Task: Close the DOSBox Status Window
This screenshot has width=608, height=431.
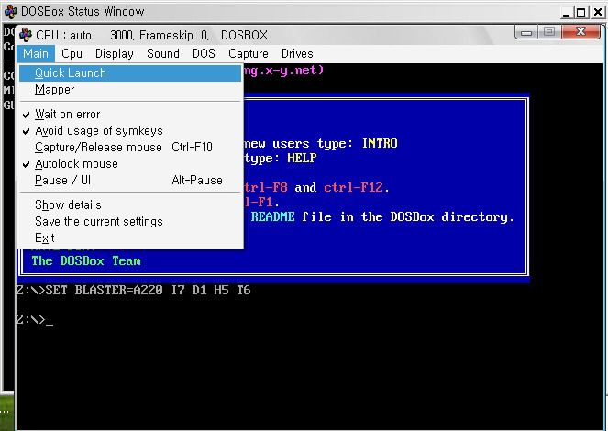Action: tap(598, 13)
